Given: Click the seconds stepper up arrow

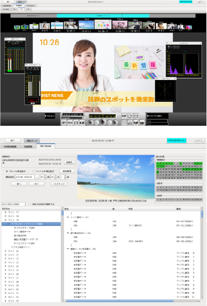Looking at the screenshot, I should [x=65, y=176].
